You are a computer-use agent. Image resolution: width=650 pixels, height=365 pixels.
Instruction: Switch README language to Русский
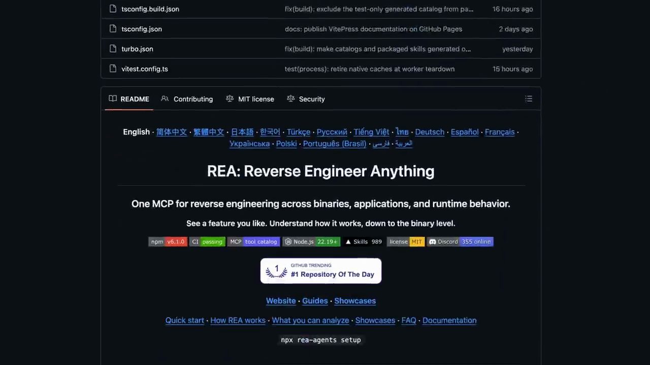point(332,132)
